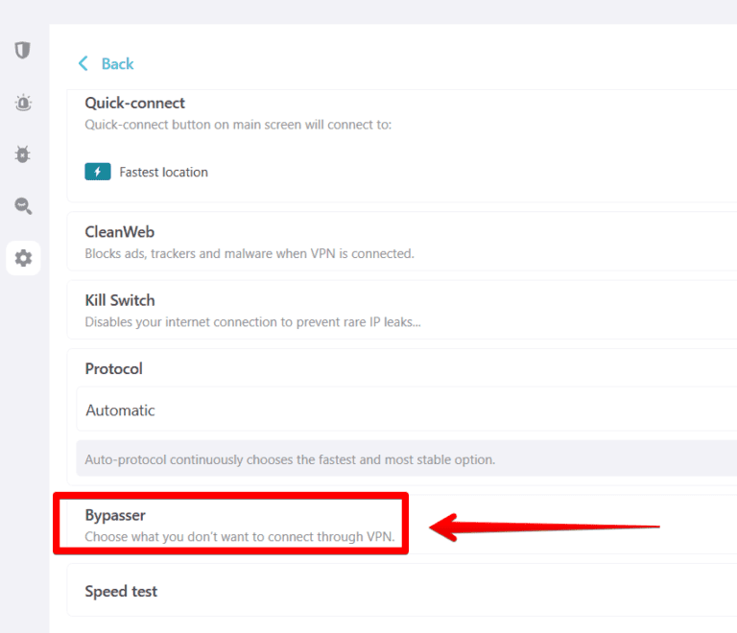737x633 pixels.
Task: Click the Quick-connect section heading
Action: 134,103
